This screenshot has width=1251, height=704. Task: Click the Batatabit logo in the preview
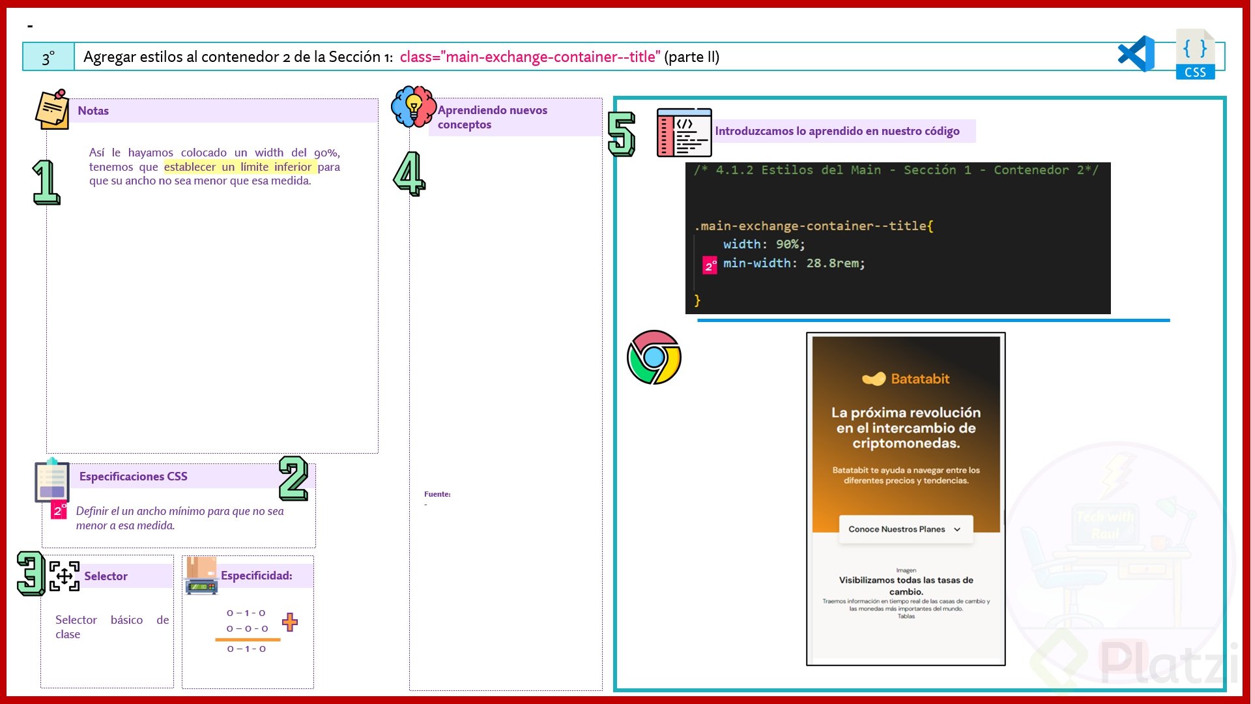(x=905, y=379)
